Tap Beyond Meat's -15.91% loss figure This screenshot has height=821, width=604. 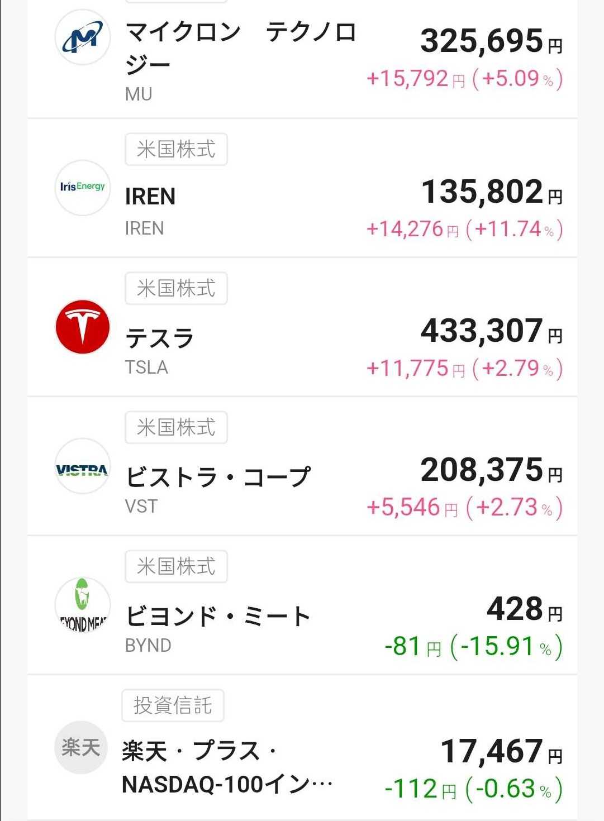pos(506,646)
